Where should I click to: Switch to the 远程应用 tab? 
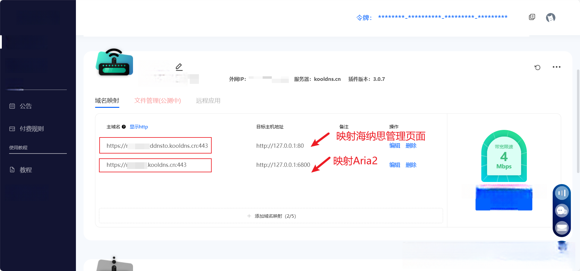coord(208,101)
